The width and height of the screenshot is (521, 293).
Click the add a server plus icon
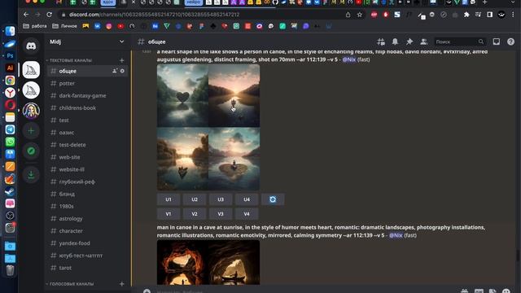tap(31, 131)
